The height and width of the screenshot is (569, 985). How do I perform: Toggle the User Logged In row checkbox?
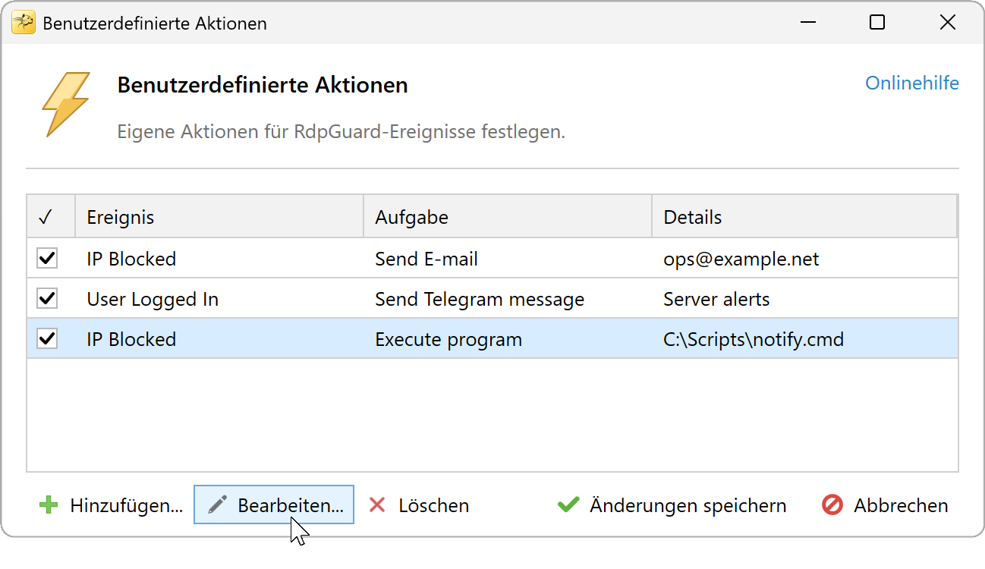coord(47,299)
